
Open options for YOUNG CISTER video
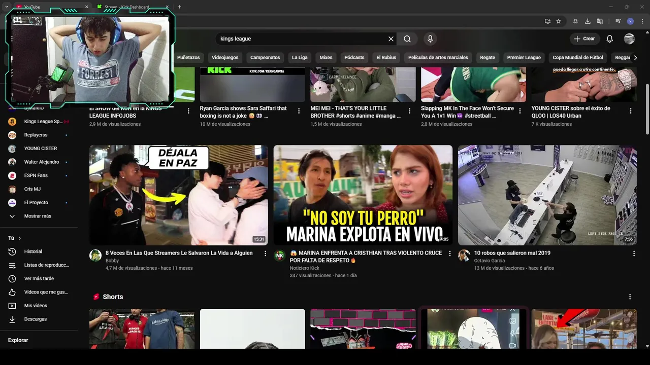click(x=631, y=111)
